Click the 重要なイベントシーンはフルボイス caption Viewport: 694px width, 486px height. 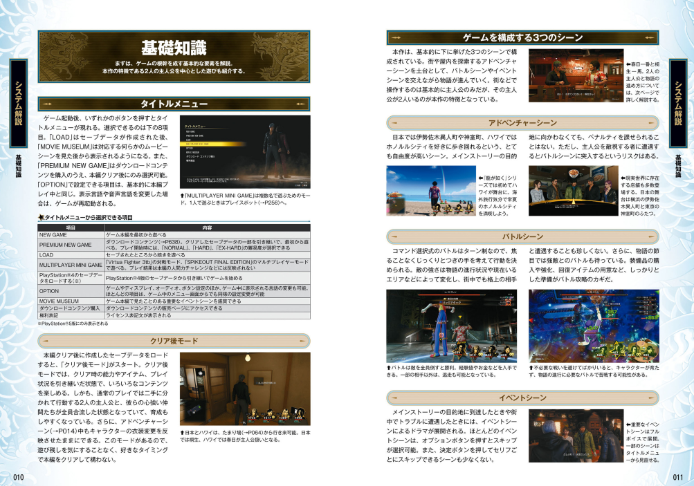pyautogui.click(x=643, y=442)
